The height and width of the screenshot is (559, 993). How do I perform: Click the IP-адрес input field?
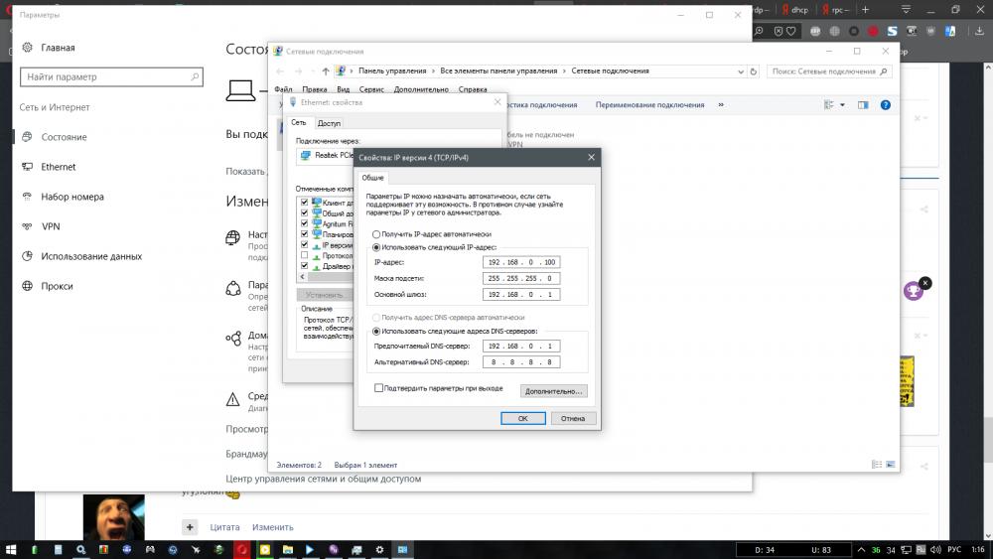pyautogui.click(x=520, y=262)
